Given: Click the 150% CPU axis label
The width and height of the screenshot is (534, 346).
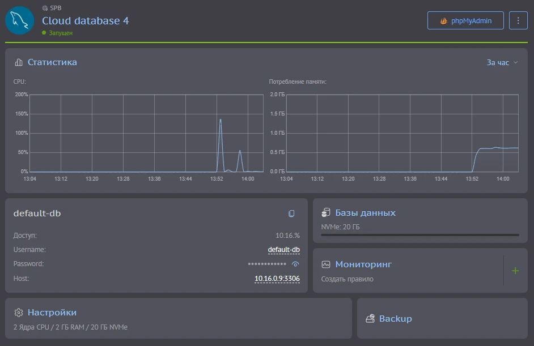Looking at the screenshot, I should point(22,114).
